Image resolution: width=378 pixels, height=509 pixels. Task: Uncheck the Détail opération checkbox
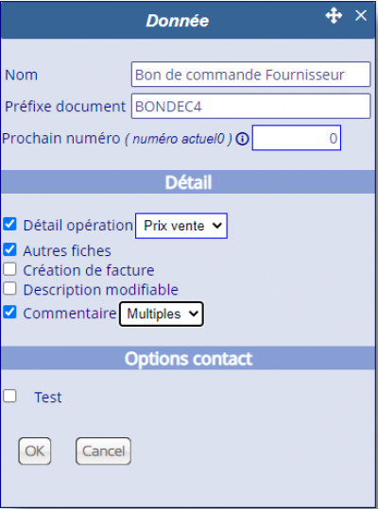point(9,224)
